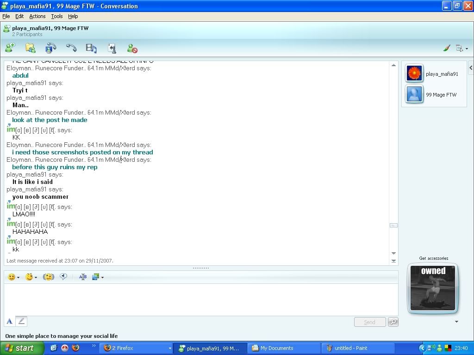Click the invite someone to conversation icon
This screenshot has width=474, height=355.
click(x=10, y=48)
